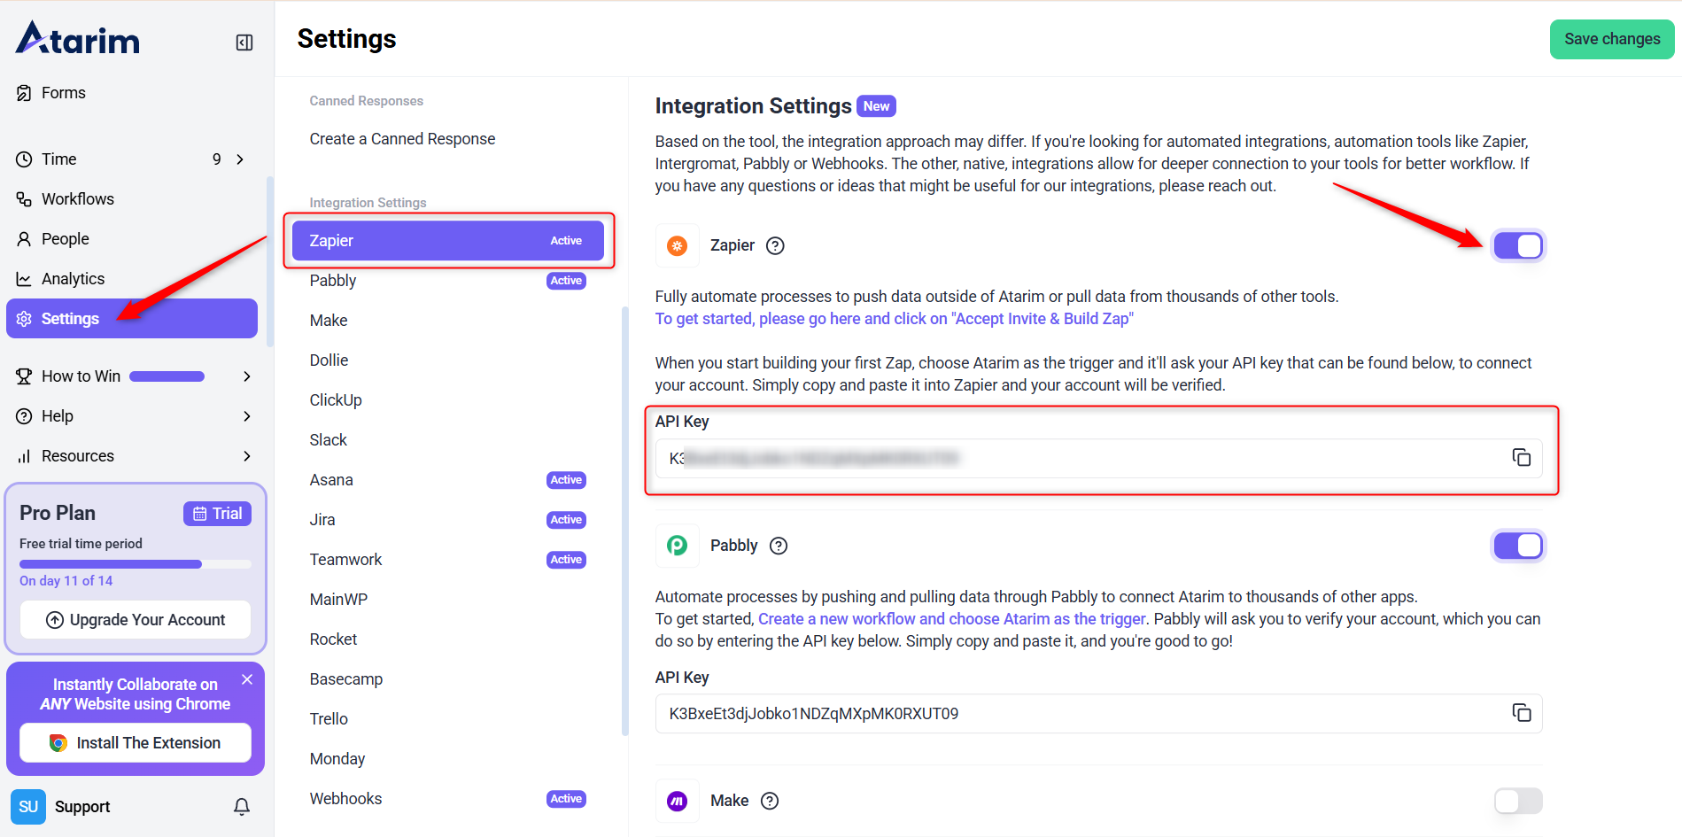
Task: Copy the Pabbly API key
Action: pos(1521,713)
